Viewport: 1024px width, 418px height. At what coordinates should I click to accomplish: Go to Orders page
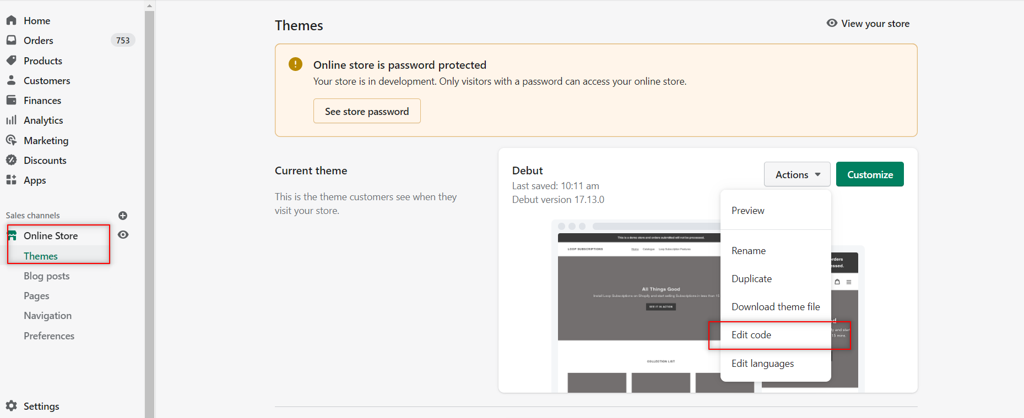[x=39, y=40]
